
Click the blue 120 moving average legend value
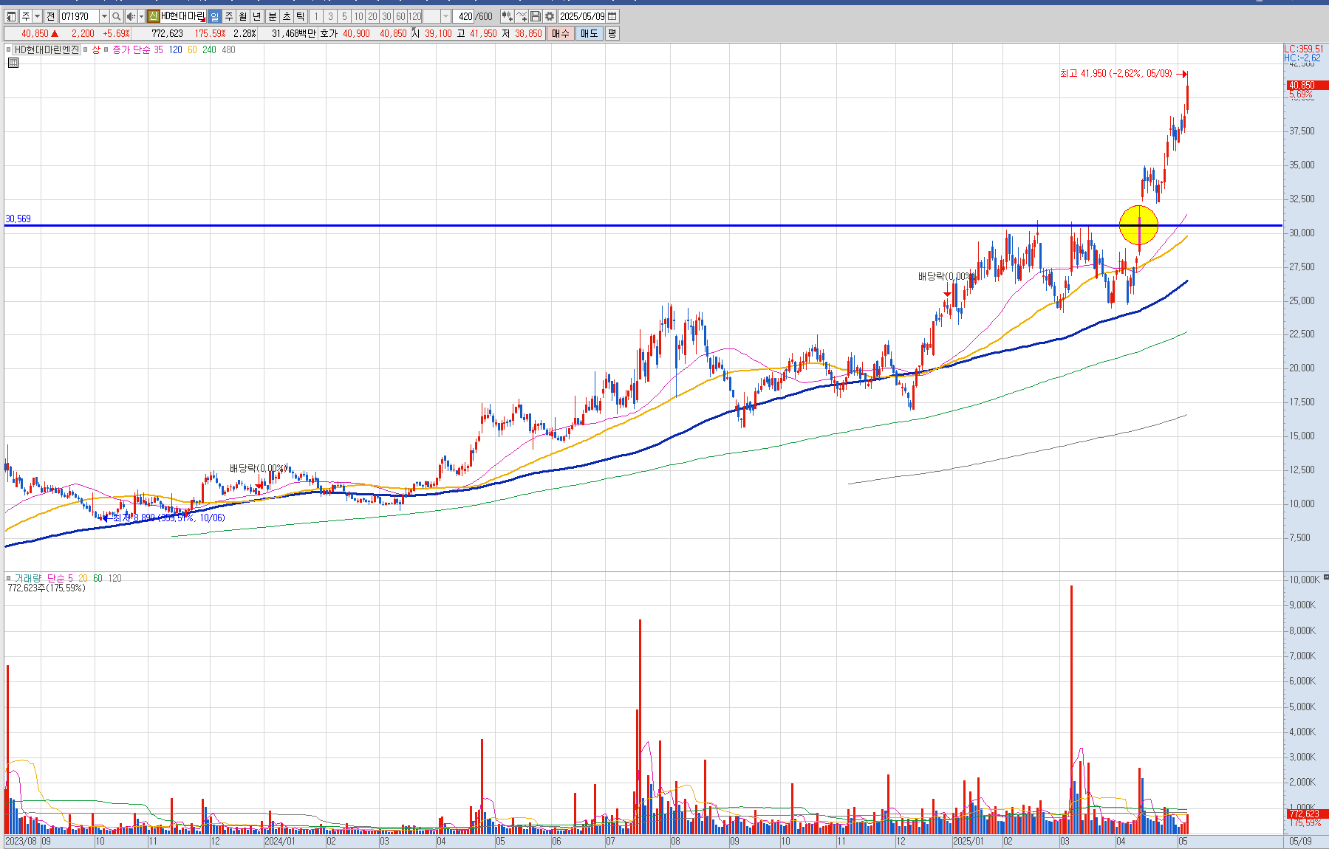pos(175,49)
